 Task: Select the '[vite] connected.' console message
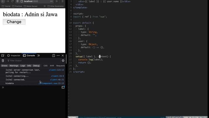tap(15, 80)
